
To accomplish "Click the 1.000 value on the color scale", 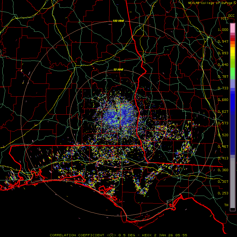I will tap(223, 29).
